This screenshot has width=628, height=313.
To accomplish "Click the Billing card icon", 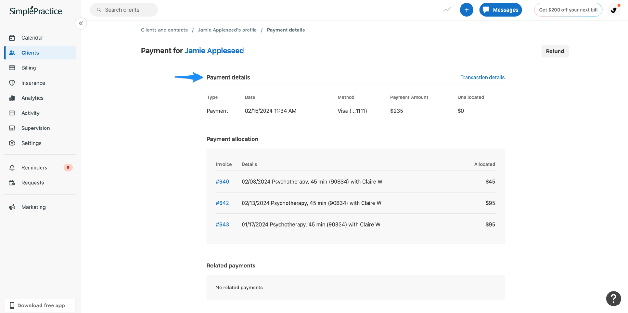I will point(12,68).
